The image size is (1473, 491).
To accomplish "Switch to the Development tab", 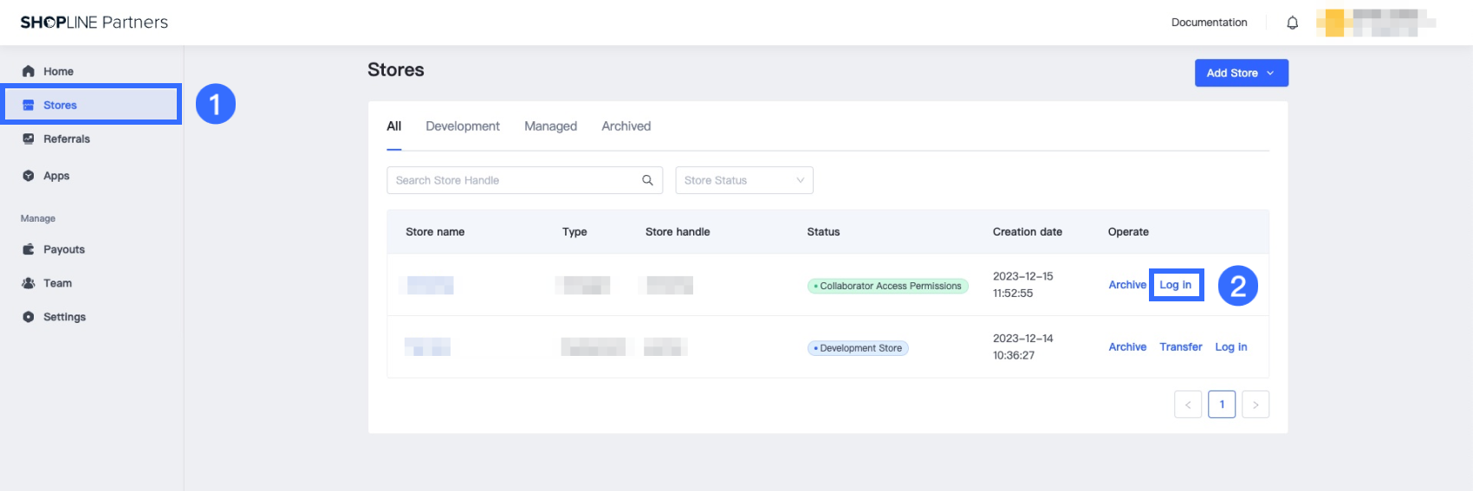I will point(463,126).
